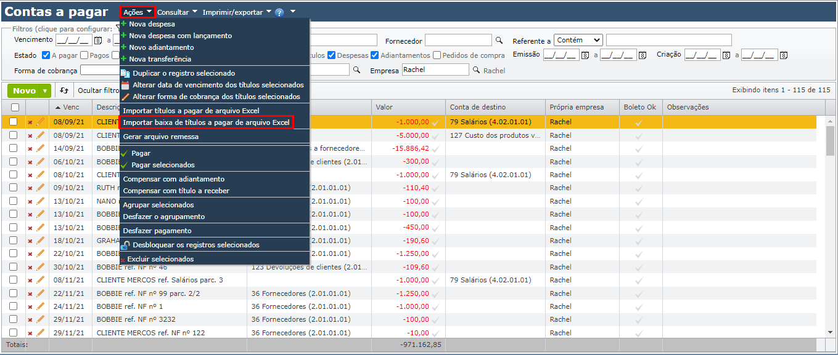Click 'Boleto Ok' column header
Screen dimensions: 838x355
[x=640, y=107]
